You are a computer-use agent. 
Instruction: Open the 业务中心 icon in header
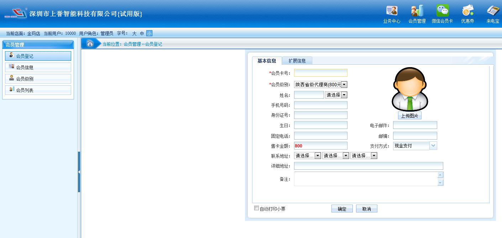[x=392, y=11]
